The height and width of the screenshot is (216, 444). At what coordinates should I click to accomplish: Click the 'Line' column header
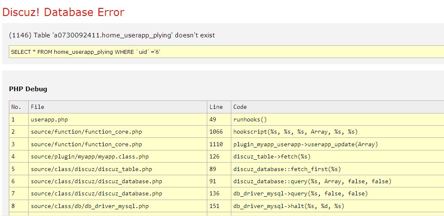point(219,107)
